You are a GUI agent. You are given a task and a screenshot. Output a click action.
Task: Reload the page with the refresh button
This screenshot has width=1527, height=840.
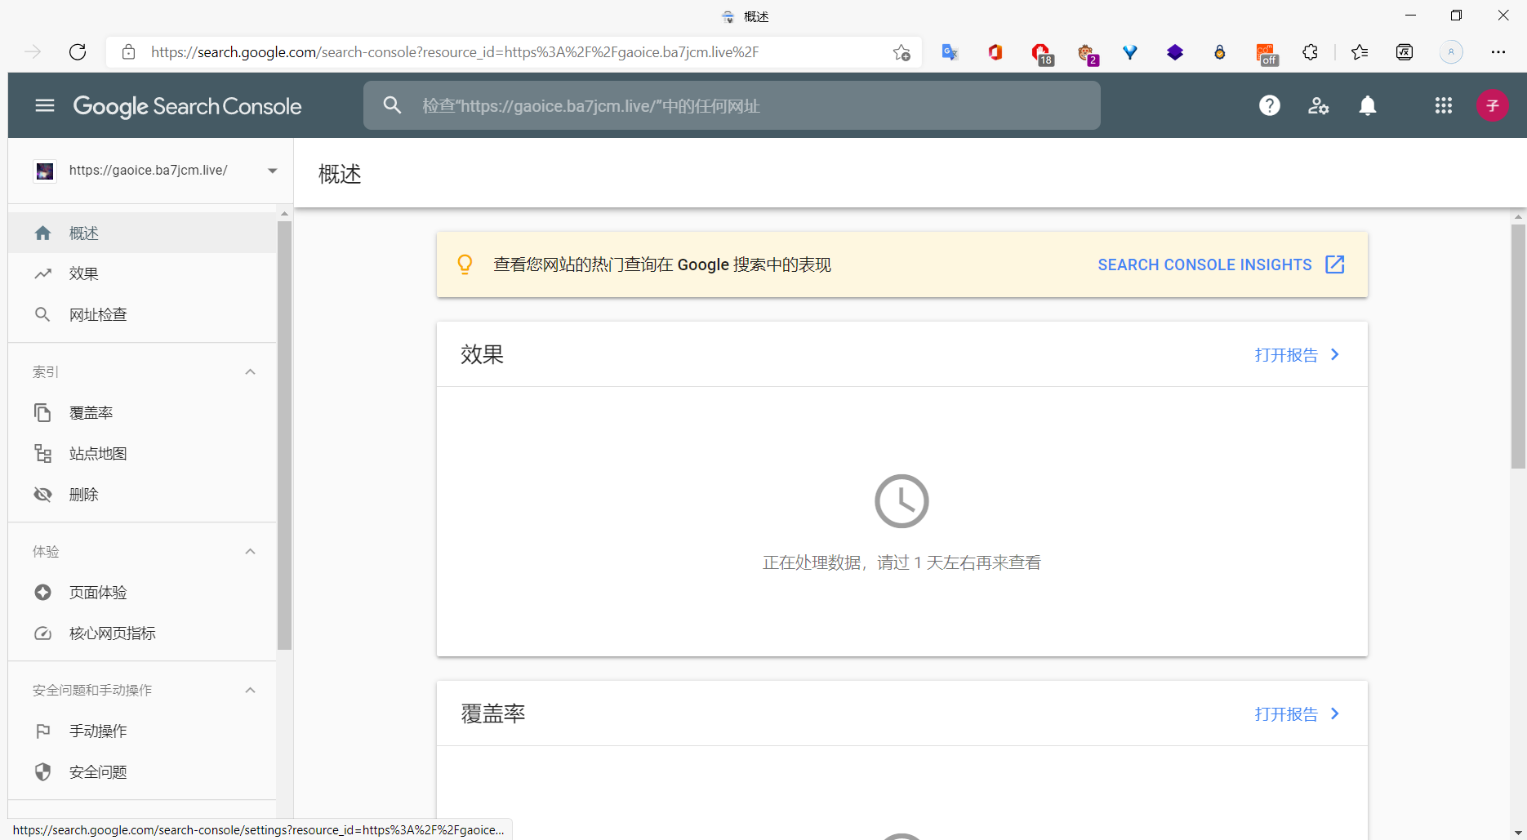(x=78, y=52)
